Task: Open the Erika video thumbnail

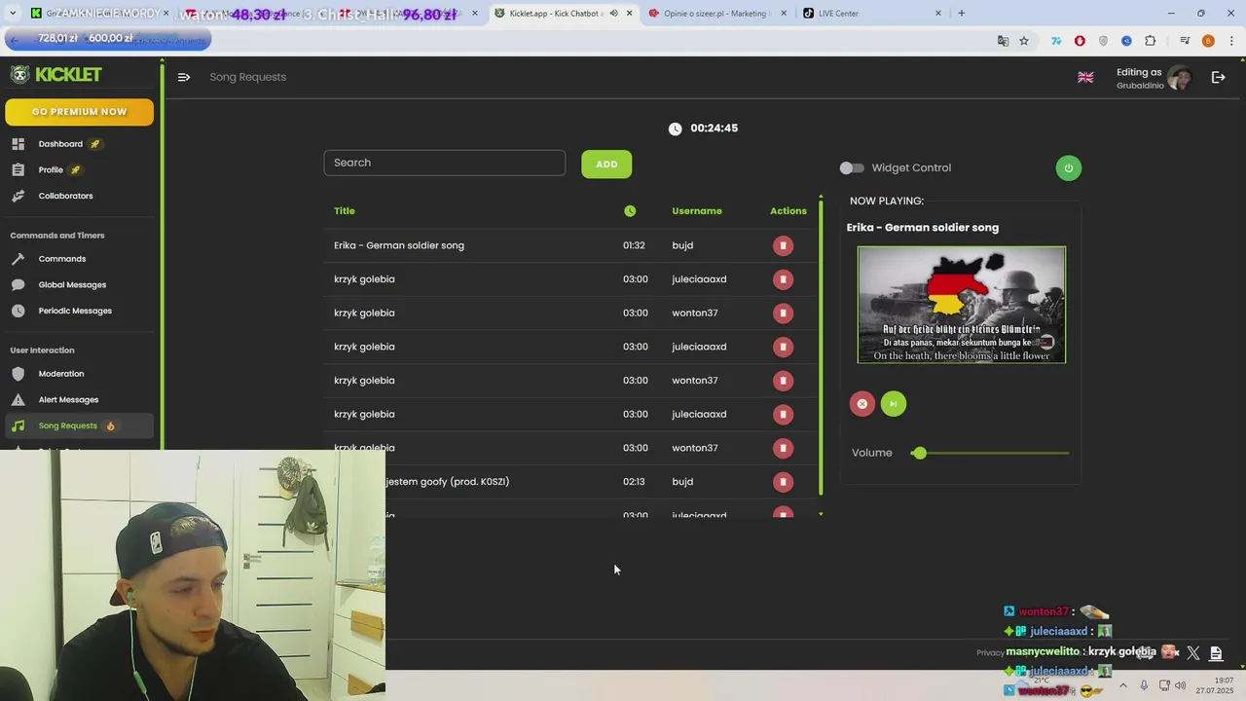Action: tap(962, 305)
